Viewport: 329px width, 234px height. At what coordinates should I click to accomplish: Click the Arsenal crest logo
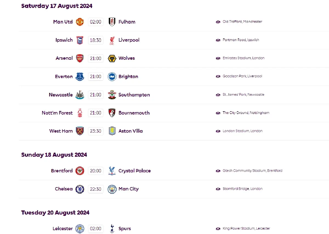click(x=80, y=58)
